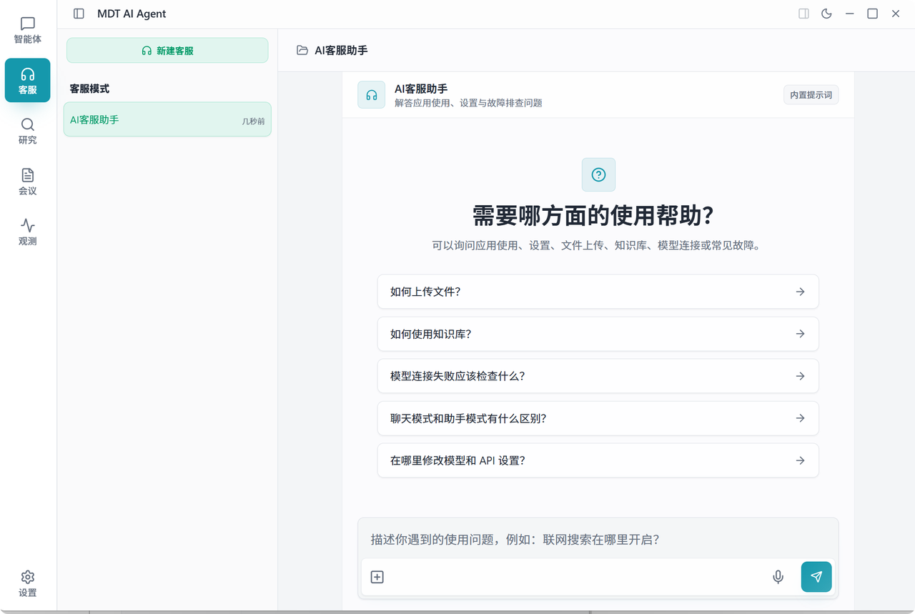Click heading 需要哪方面的使用帮助?
The image size is (915, 614).
tap(594, 215)
